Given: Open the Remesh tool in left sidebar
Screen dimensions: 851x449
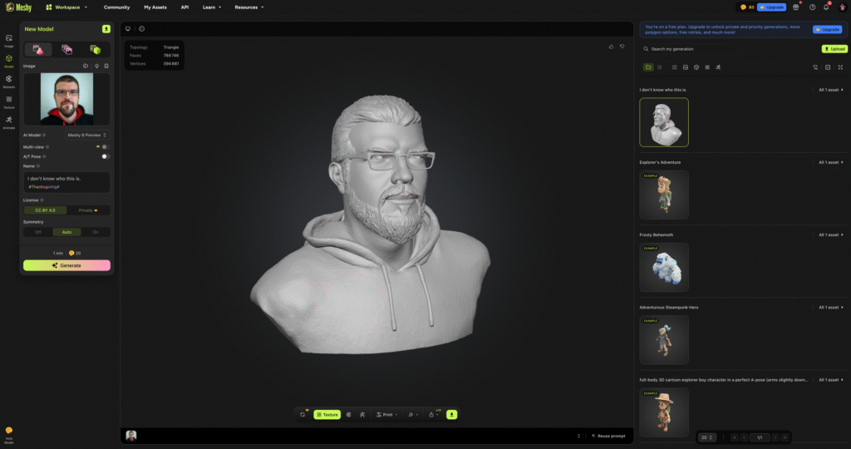Looking at the screenshot, I should [8, 80].
